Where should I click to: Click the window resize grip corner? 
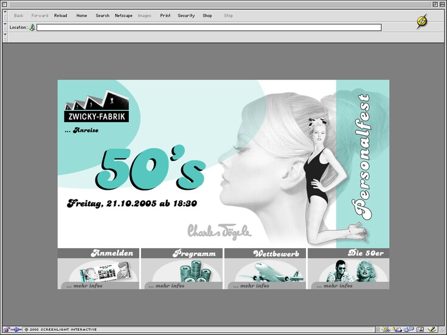click(x=443, y=330)
